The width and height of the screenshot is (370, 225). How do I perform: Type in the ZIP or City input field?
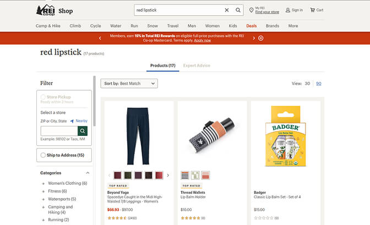pos(59,131)
